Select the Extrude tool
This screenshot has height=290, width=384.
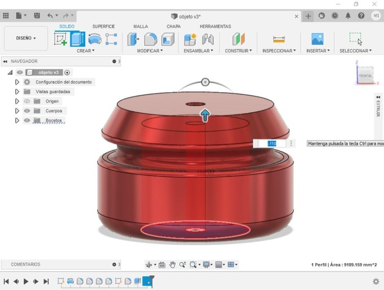click(x=78, y=39)
